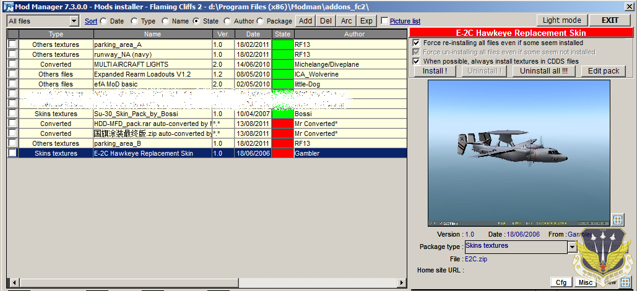This screenshot has height=291, width=637.
Task: Check the box for MULTI AIRCRAFT LIGHTS row
Action: pos(12,64)
